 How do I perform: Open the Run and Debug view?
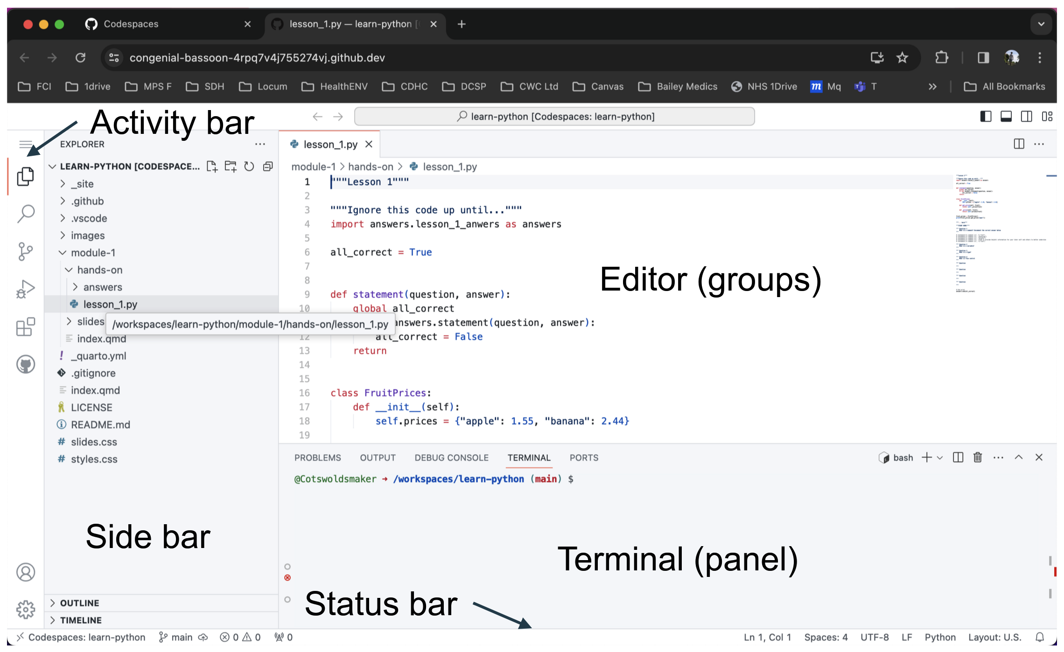[26, 289]
